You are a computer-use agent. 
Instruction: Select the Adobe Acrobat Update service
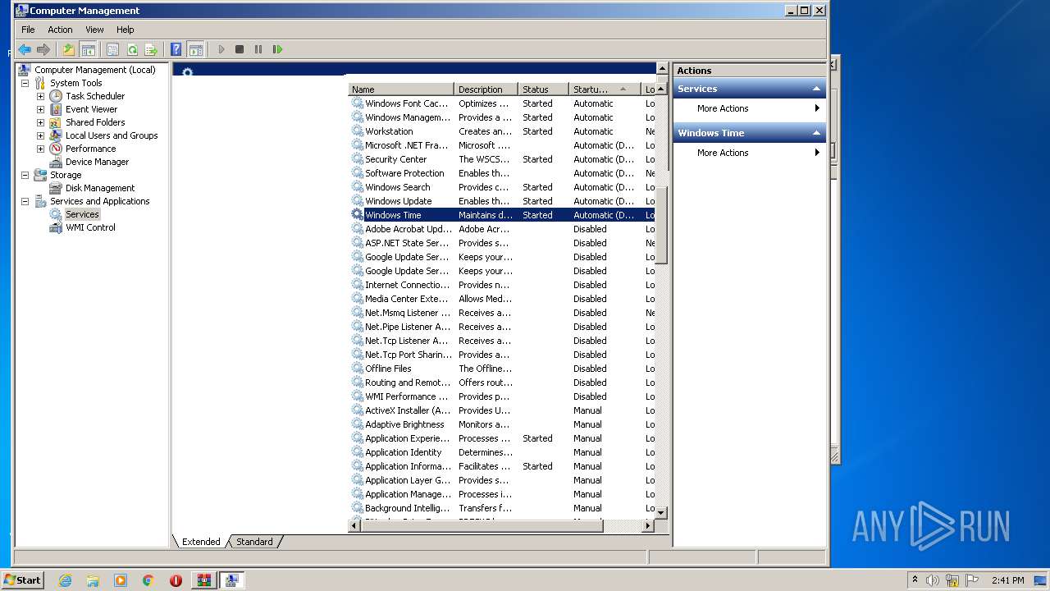[503, 229]
